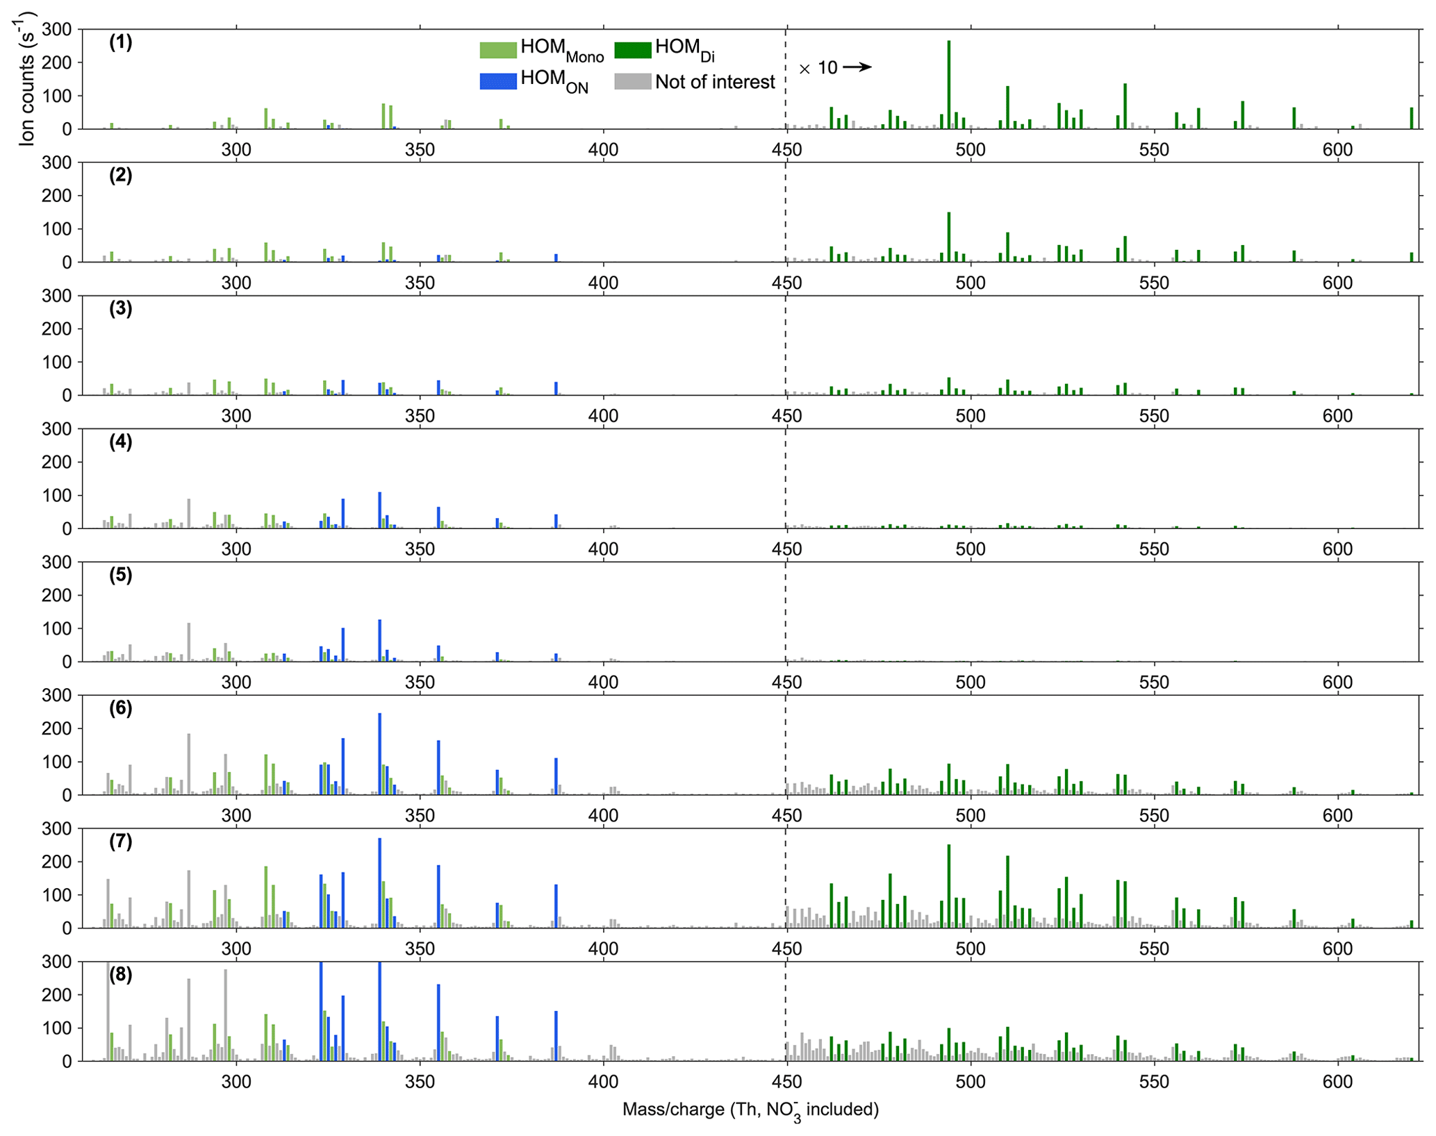Click the HOM Mono legend text label
Image resolution: width=1436 pixels, height=1136 pixels.
(561, 49)
